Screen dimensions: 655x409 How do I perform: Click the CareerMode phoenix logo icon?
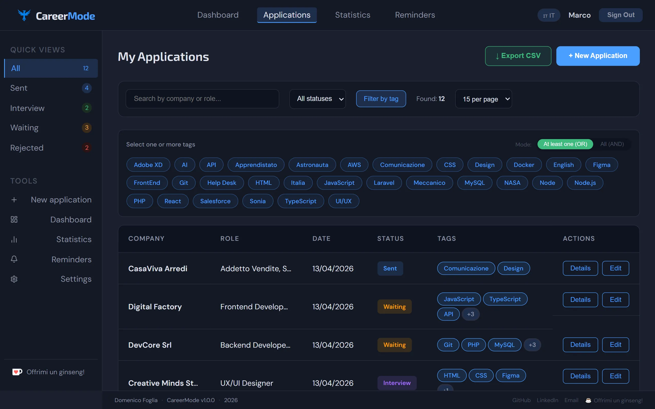(x=24, y=15)
